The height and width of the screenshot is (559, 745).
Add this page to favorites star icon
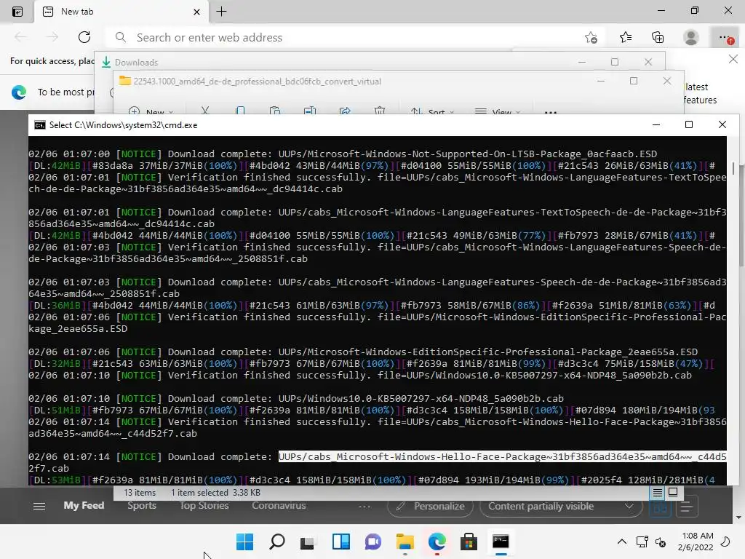point(591,38)
